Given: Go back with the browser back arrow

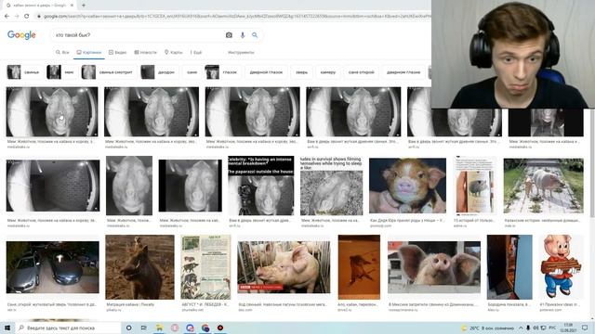Looking at the screenshot, I should click(7, 17).
